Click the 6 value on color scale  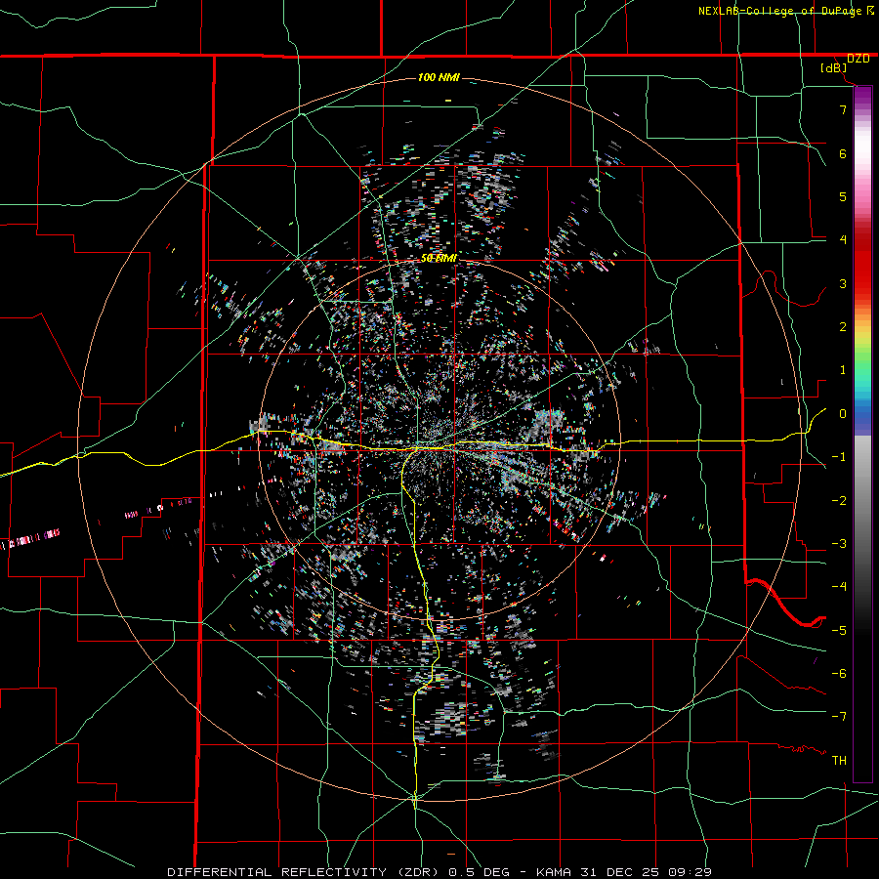(843, 153)
